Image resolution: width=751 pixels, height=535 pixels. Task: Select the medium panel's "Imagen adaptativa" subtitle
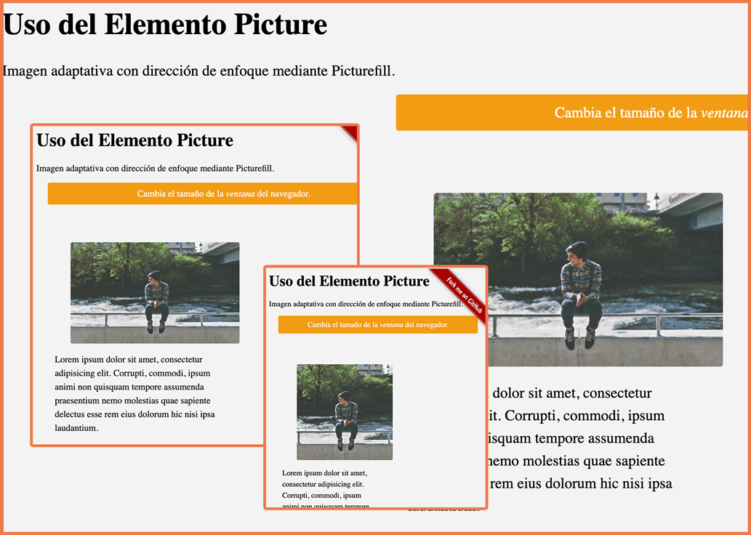tap(155, 169)
